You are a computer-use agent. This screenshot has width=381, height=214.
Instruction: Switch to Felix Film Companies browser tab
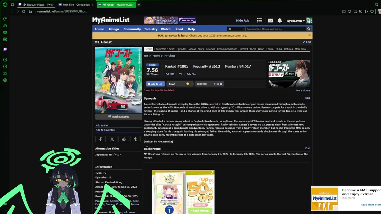pos(76,4)
